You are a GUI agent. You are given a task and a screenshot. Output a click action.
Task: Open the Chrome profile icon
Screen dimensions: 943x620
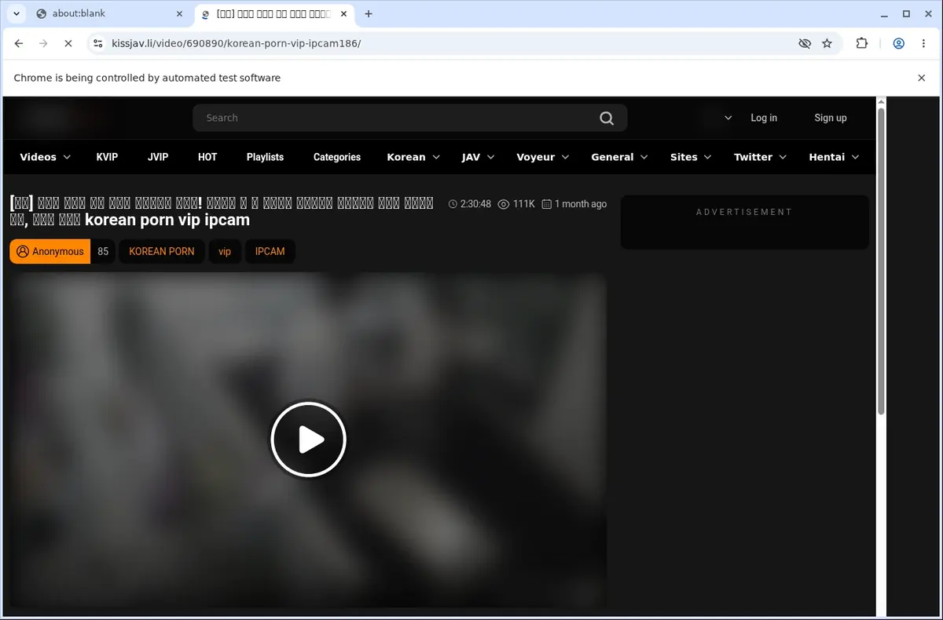click(898, 44)
